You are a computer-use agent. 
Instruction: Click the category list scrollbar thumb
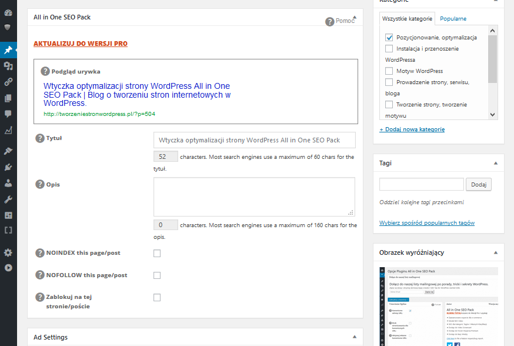click(492, 59)
